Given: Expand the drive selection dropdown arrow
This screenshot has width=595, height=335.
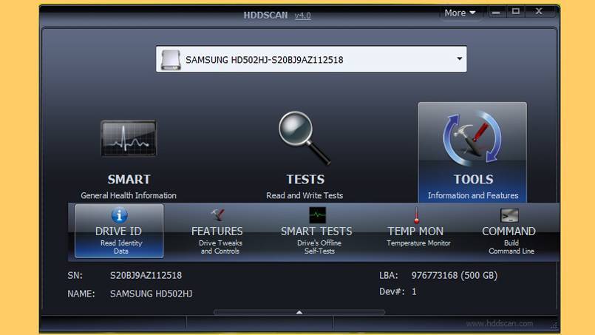Looking at the screenshot, I should 459,58.
